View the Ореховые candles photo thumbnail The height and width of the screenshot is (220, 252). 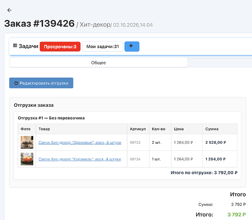pyautogui.click(x=27, y=142)
